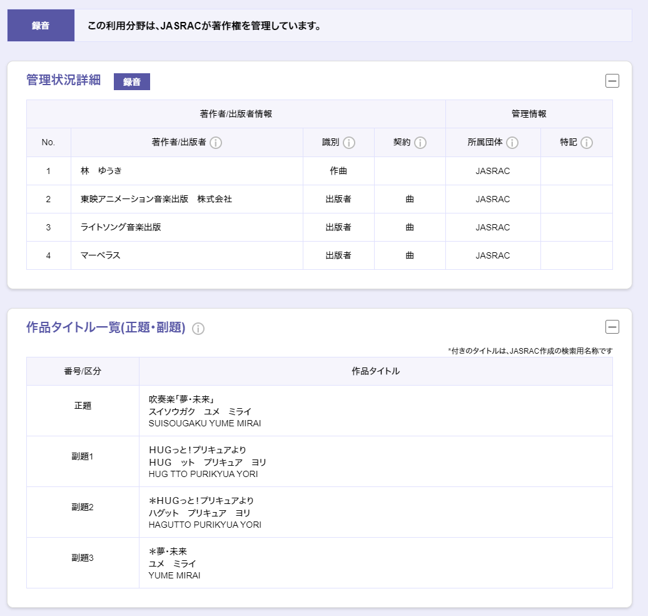Click JASRAC cell in ライトソング音楽出版 row
The height and width of the screenshot is (616, 648).
click(x=493, y=227)
